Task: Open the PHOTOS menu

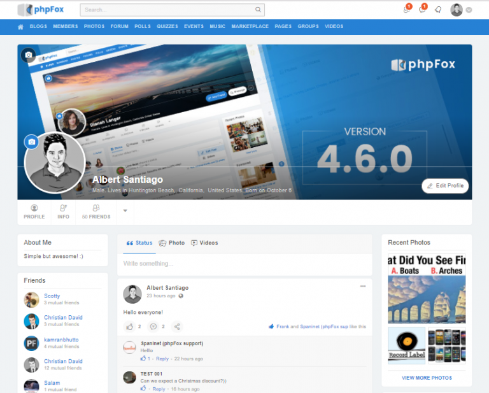Action: click(x=94, y=27)
